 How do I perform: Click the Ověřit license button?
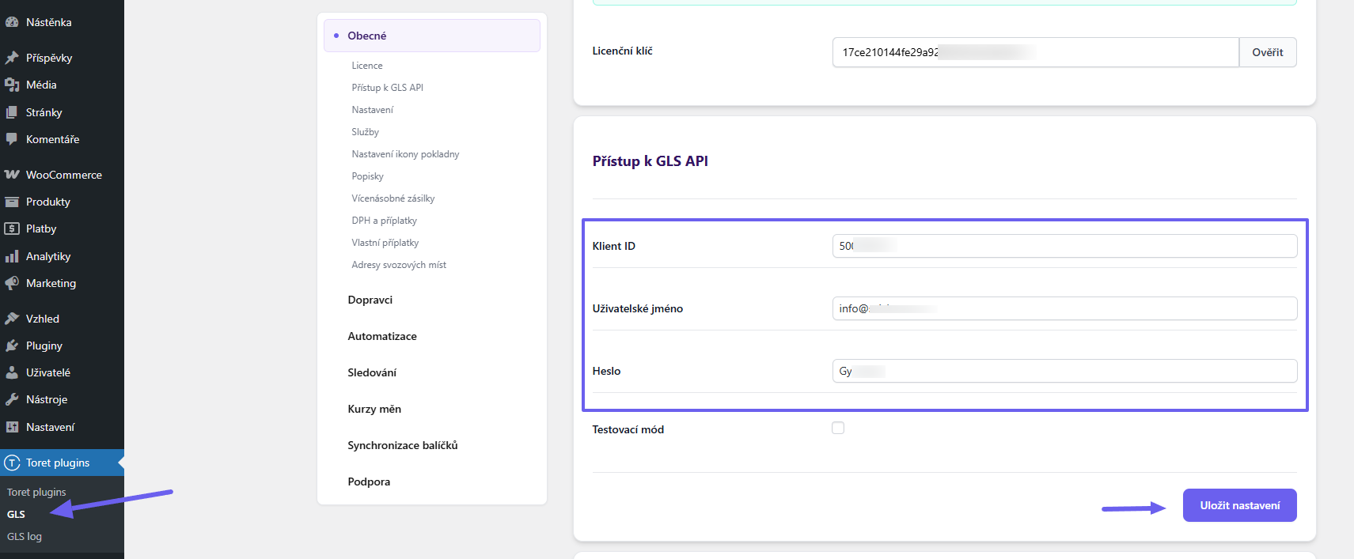click(1268, 52)
